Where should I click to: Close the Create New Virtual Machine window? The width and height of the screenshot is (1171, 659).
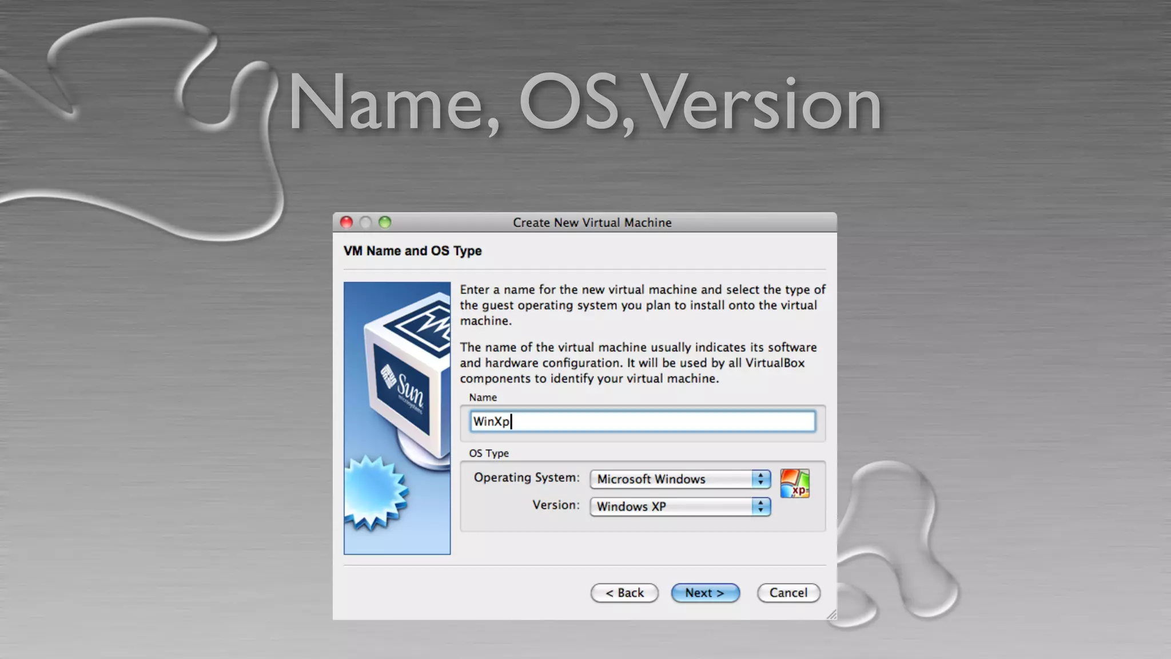(346, 222)
